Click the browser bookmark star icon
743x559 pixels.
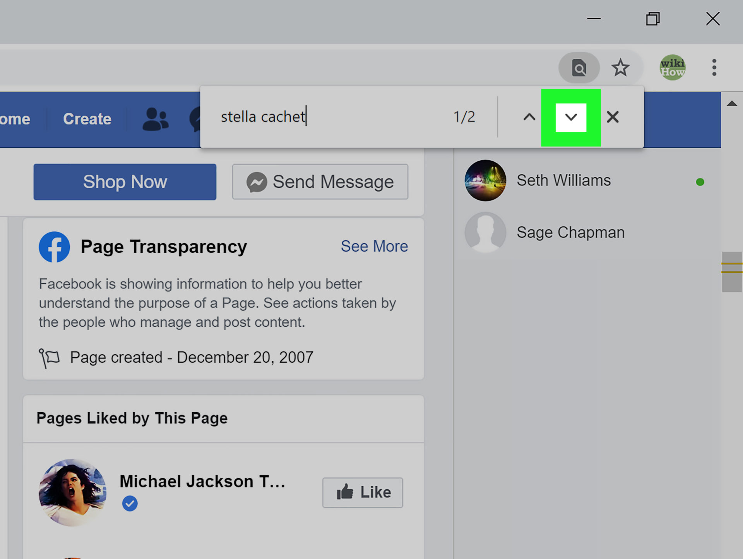click(x=620, y=67)
